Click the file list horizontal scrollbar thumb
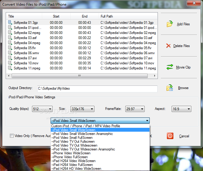203x171 pixels. pyautogui.click(x=80, y=76)
